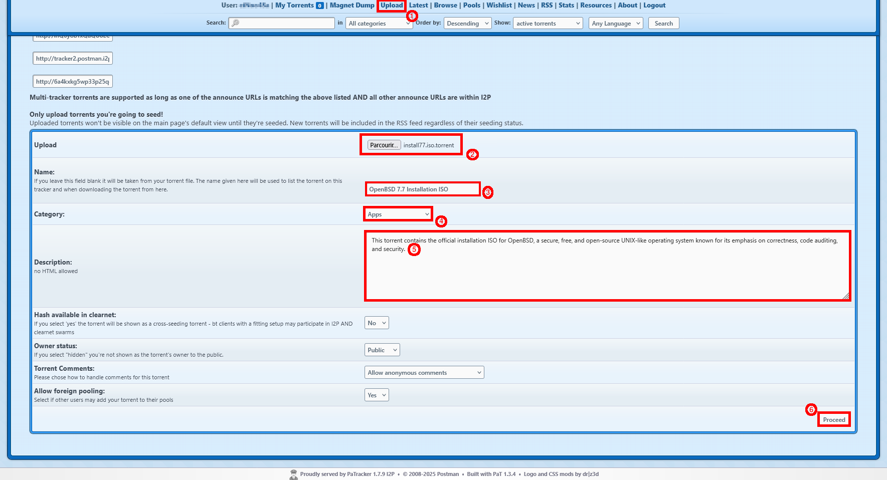Open the 'Order by' Descending dropdown
Image resolution: width=887 pixels, height=480 pixels.
pos(467,23)
